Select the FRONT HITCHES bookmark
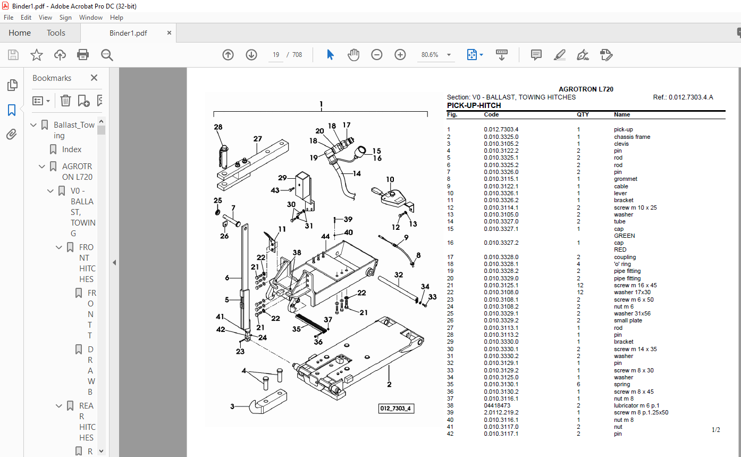 [x=87, y=263]
